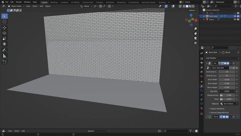Toggle Bevel modifier render visibility

(x=227, y=117)
